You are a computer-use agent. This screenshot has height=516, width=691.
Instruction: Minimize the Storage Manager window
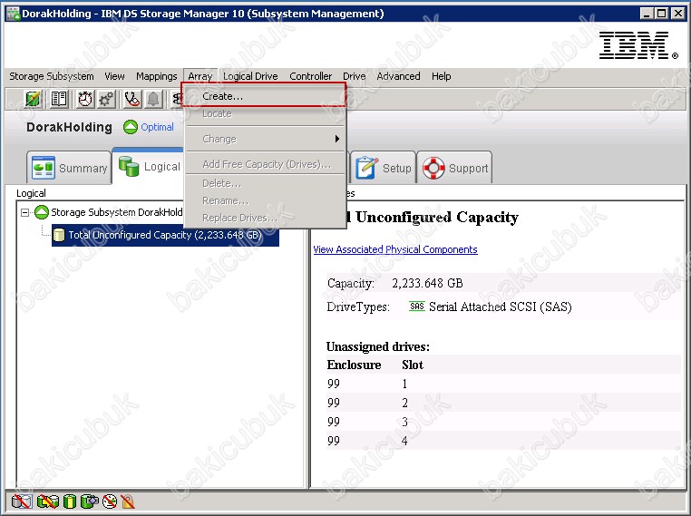[647, 14]
